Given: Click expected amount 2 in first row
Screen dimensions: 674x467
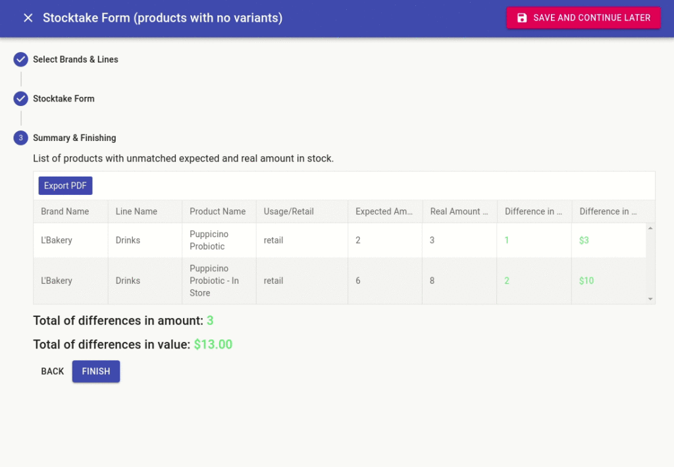Looking at the screenshot, I should click(x=357, y=240).
